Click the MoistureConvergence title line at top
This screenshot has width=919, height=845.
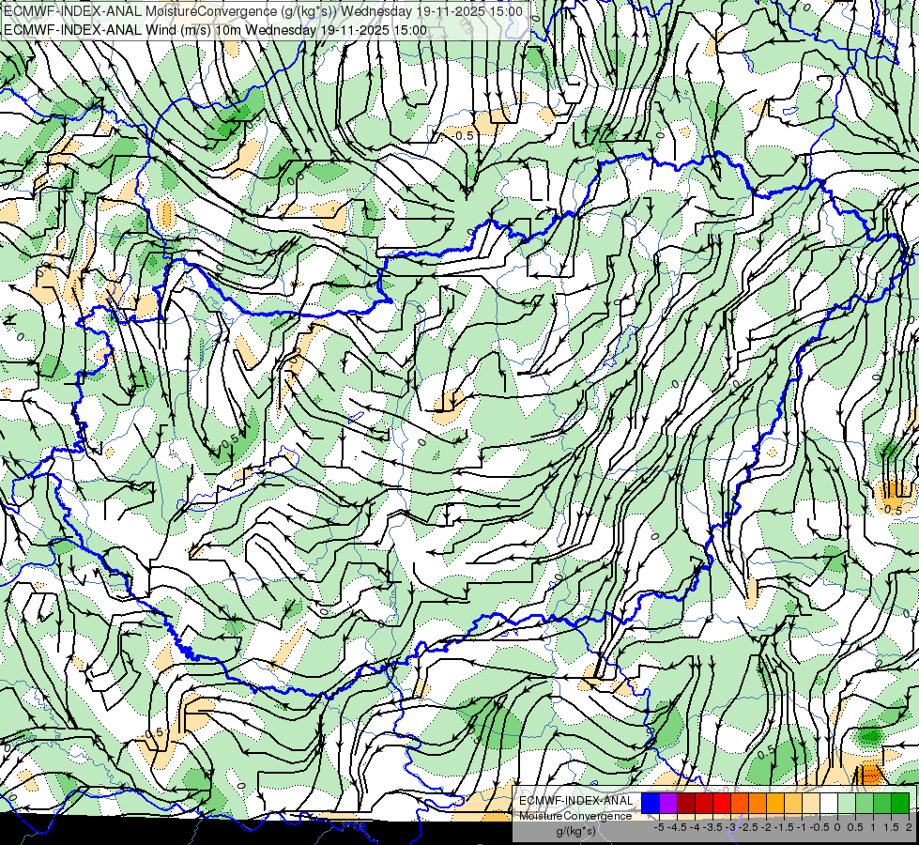263,11
